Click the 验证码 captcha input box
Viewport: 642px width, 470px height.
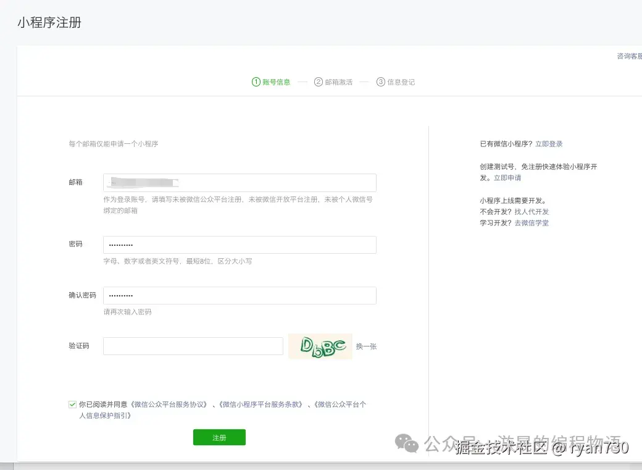point(193,346)
